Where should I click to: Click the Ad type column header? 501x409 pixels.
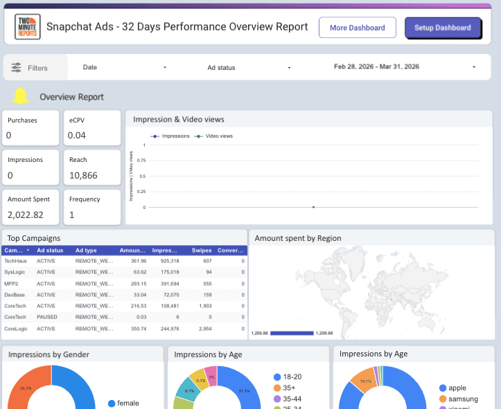click(86, 251)
